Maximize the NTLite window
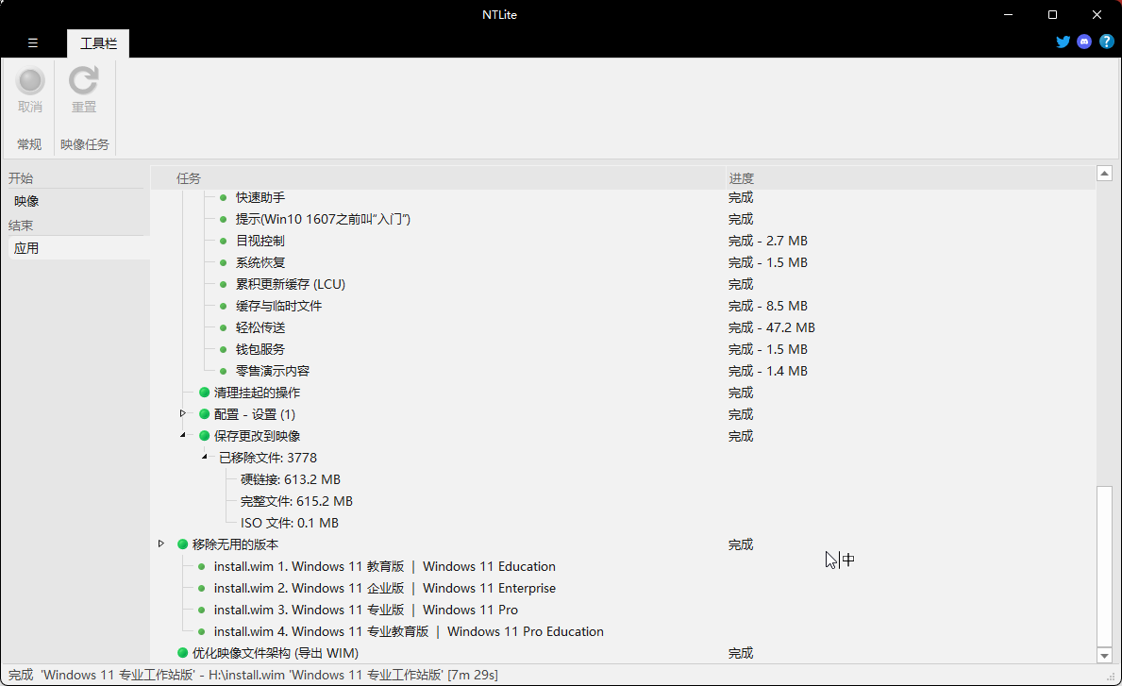Screen dimensions: 1122x686 [x=1052, y=14]
